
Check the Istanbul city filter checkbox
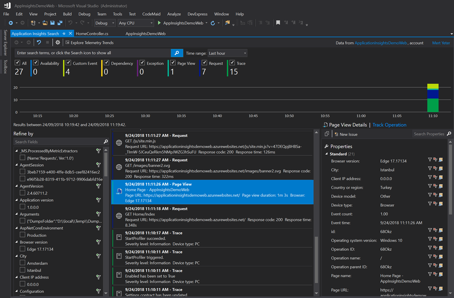pyautogui.click(x=22, y=270)
